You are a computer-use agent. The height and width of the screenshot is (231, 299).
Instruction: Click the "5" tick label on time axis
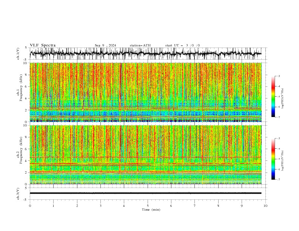click(148, 206)
